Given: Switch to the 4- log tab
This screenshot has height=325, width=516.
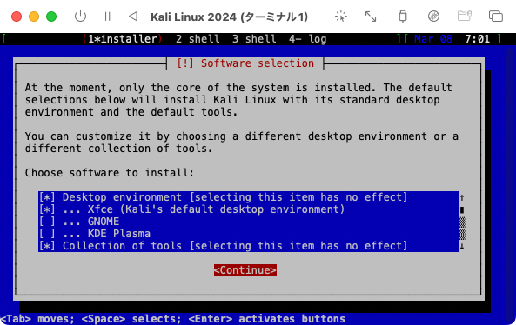Looking at the screenshot, I should (x=308, y=39).
